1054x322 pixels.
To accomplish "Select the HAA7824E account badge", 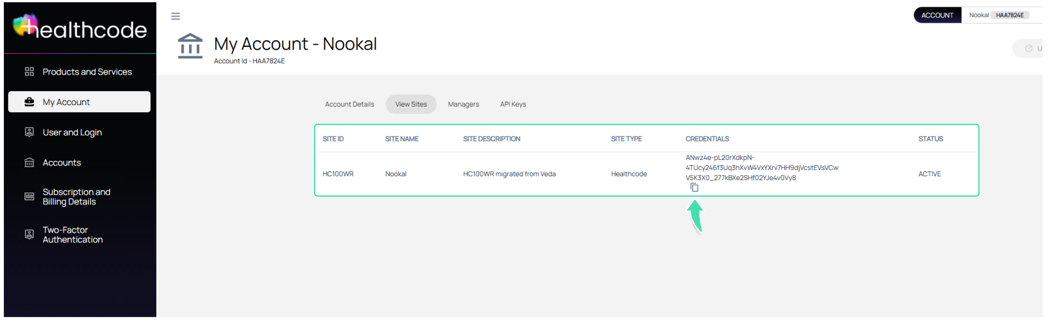I will [1009, 15].
